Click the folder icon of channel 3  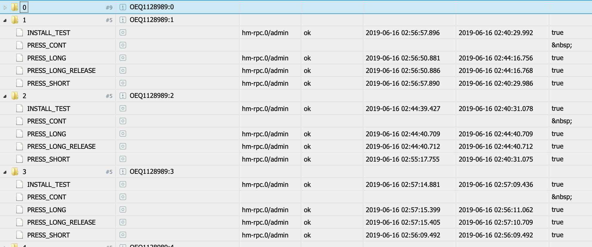15,171
